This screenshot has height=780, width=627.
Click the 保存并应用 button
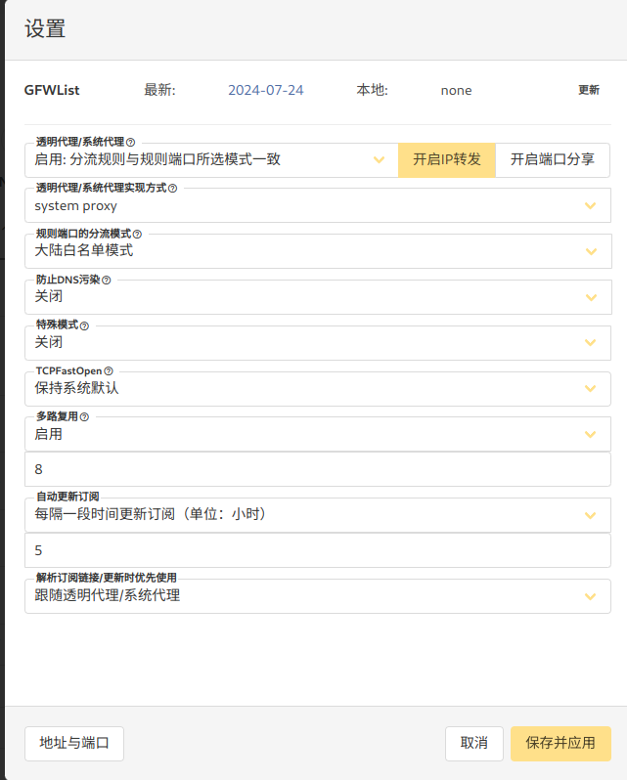pyautogui.click(x=560, y=743)
